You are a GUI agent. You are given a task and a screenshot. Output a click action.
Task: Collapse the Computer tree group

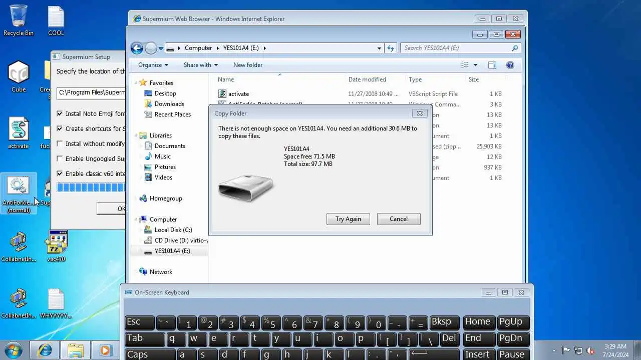click(136, 219)
